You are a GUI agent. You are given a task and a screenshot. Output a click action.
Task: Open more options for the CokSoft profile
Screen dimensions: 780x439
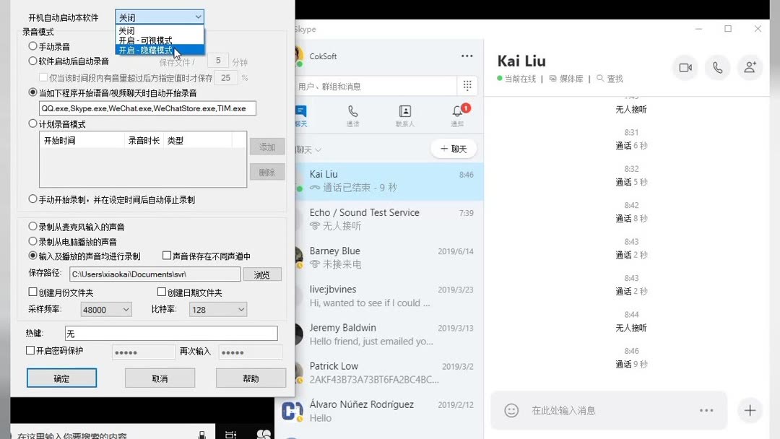point(467,56)
